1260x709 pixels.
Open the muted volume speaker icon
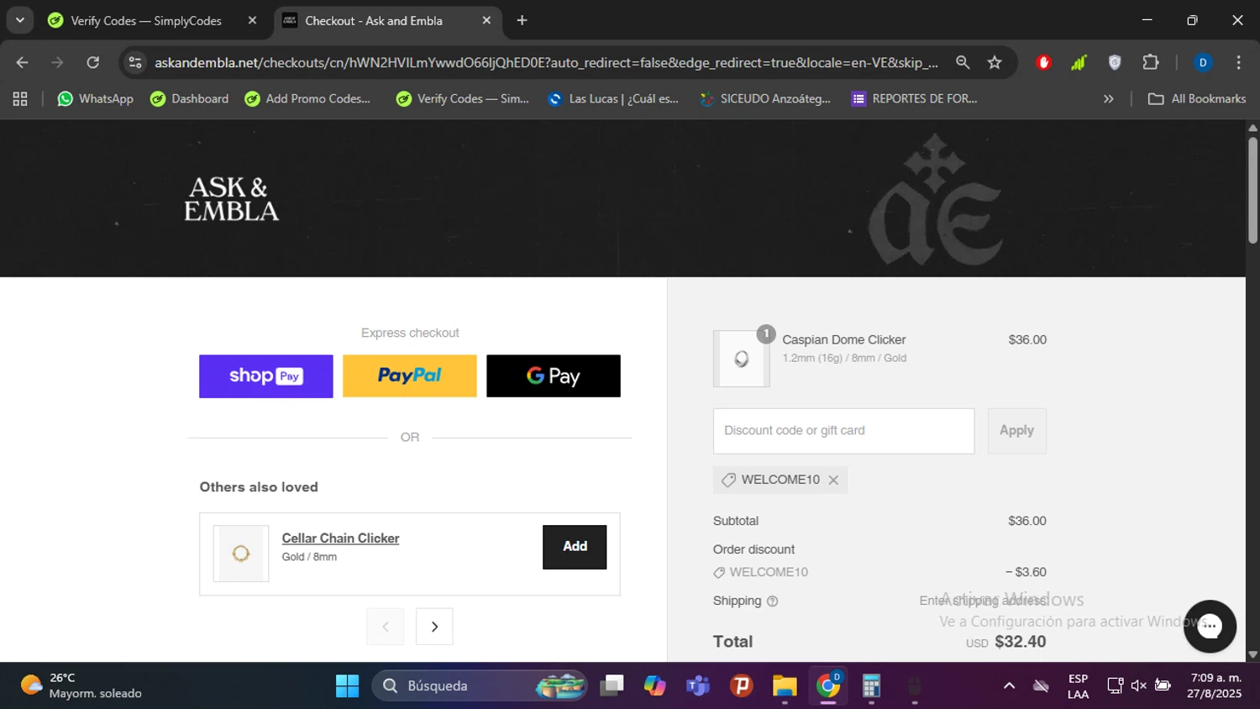[1139, 685]
